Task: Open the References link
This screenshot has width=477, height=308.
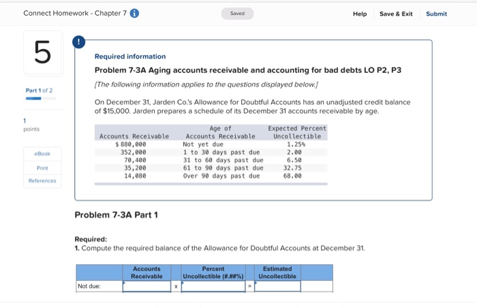Action: pyautogui.click(x=42, y=181)
